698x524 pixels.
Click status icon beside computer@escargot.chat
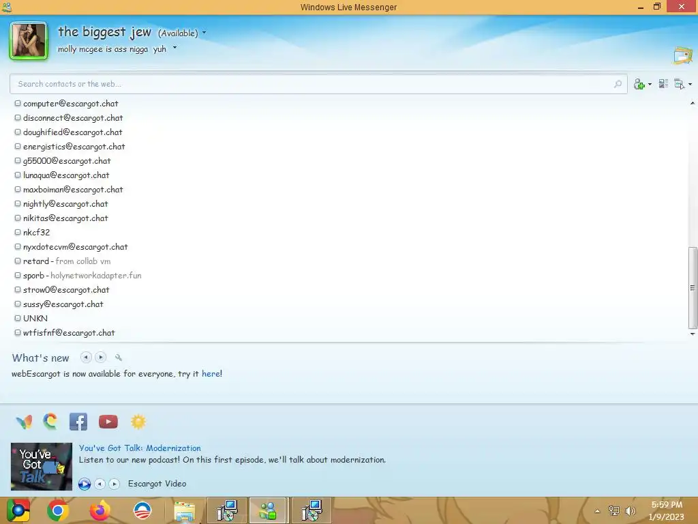[18, 104]
